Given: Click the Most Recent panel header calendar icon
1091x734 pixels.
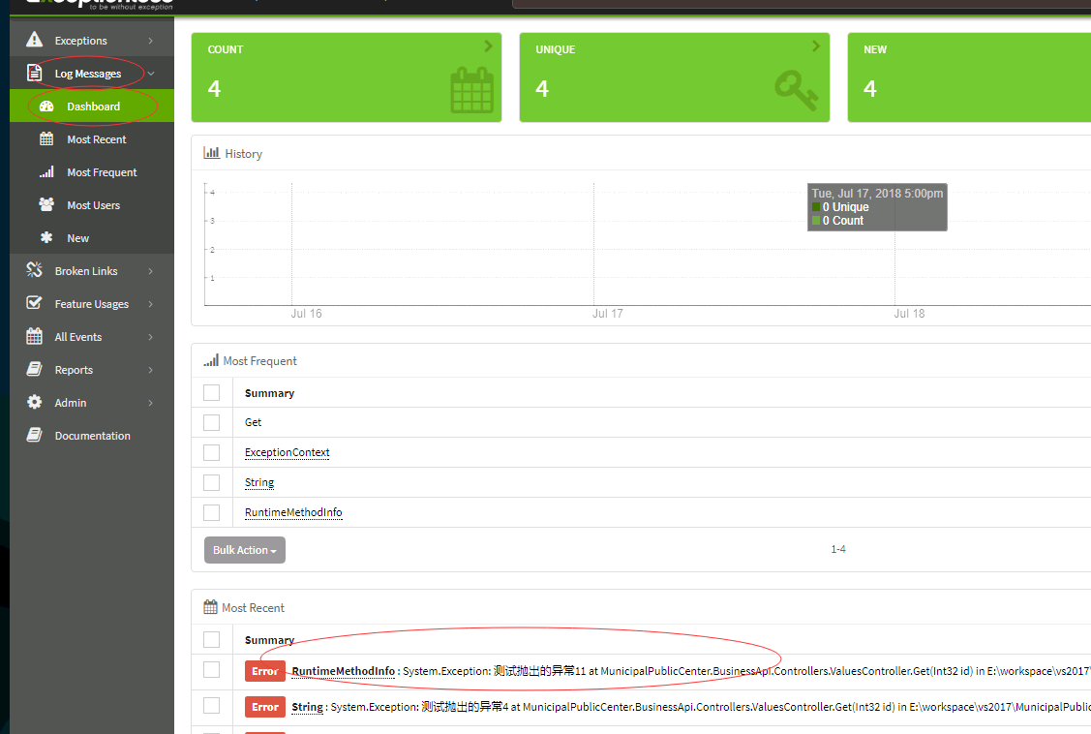Looking at the screenshot, I should (x=210, y=607).
